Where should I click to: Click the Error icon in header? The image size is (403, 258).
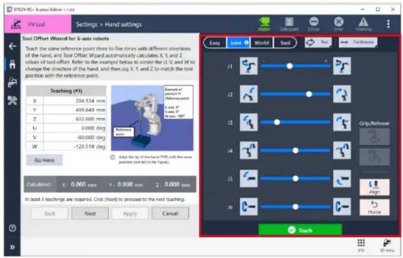pyautogui.click(x=339, y=24)
